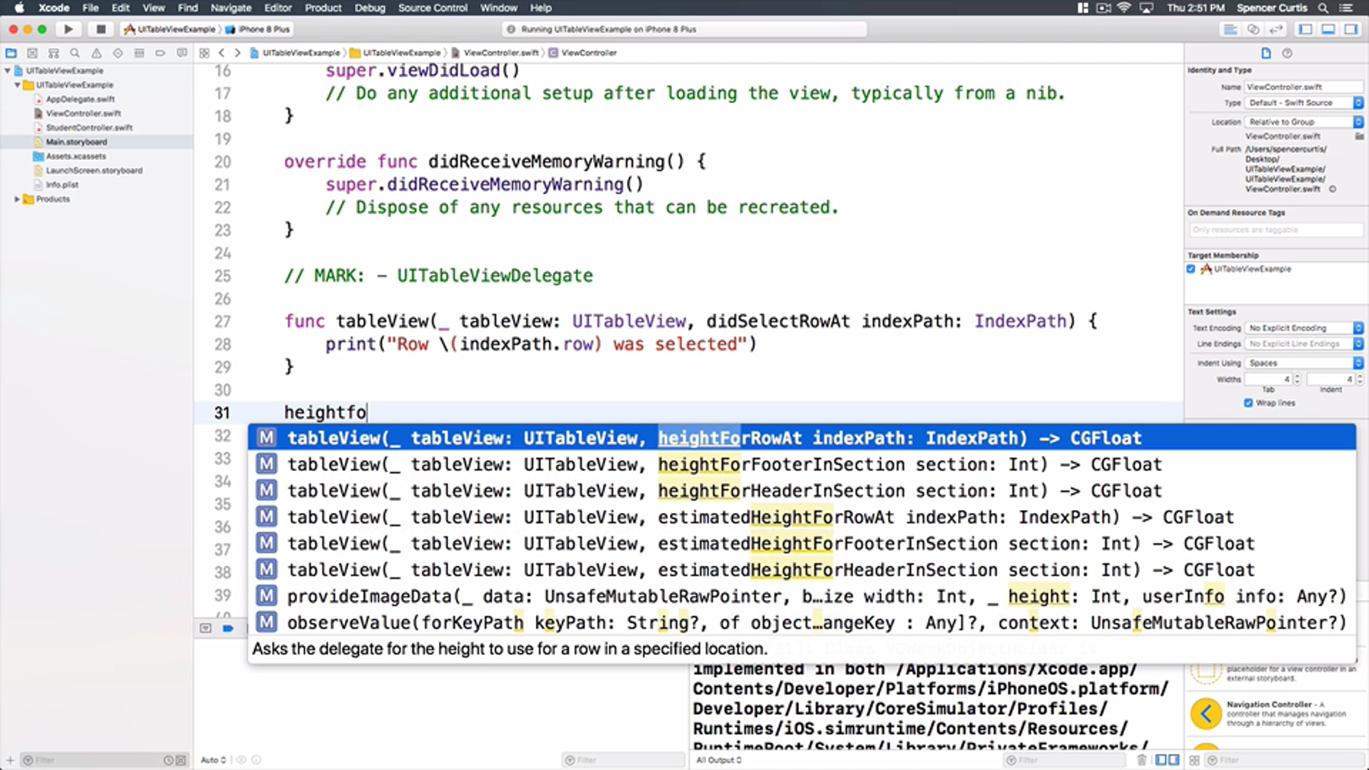Open StudentController.swift in the navigator
Screen dimensions: 1369x770
[x=89, y=128]
